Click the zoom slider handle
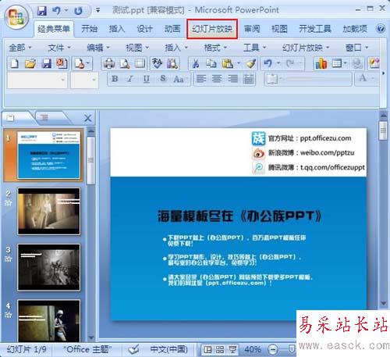Image resolution: width=390 pixels, height=357 pixels. pos(292,349)
